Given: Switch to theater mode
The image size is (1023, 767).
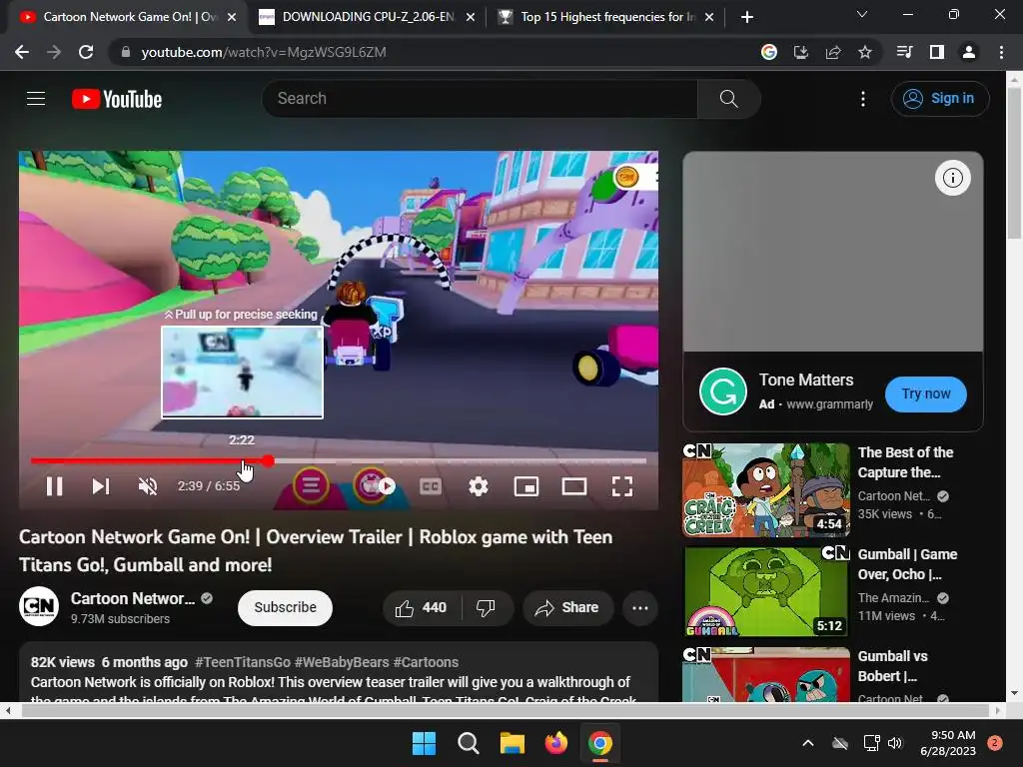Looking at the screenshot, I should (574, 486).
